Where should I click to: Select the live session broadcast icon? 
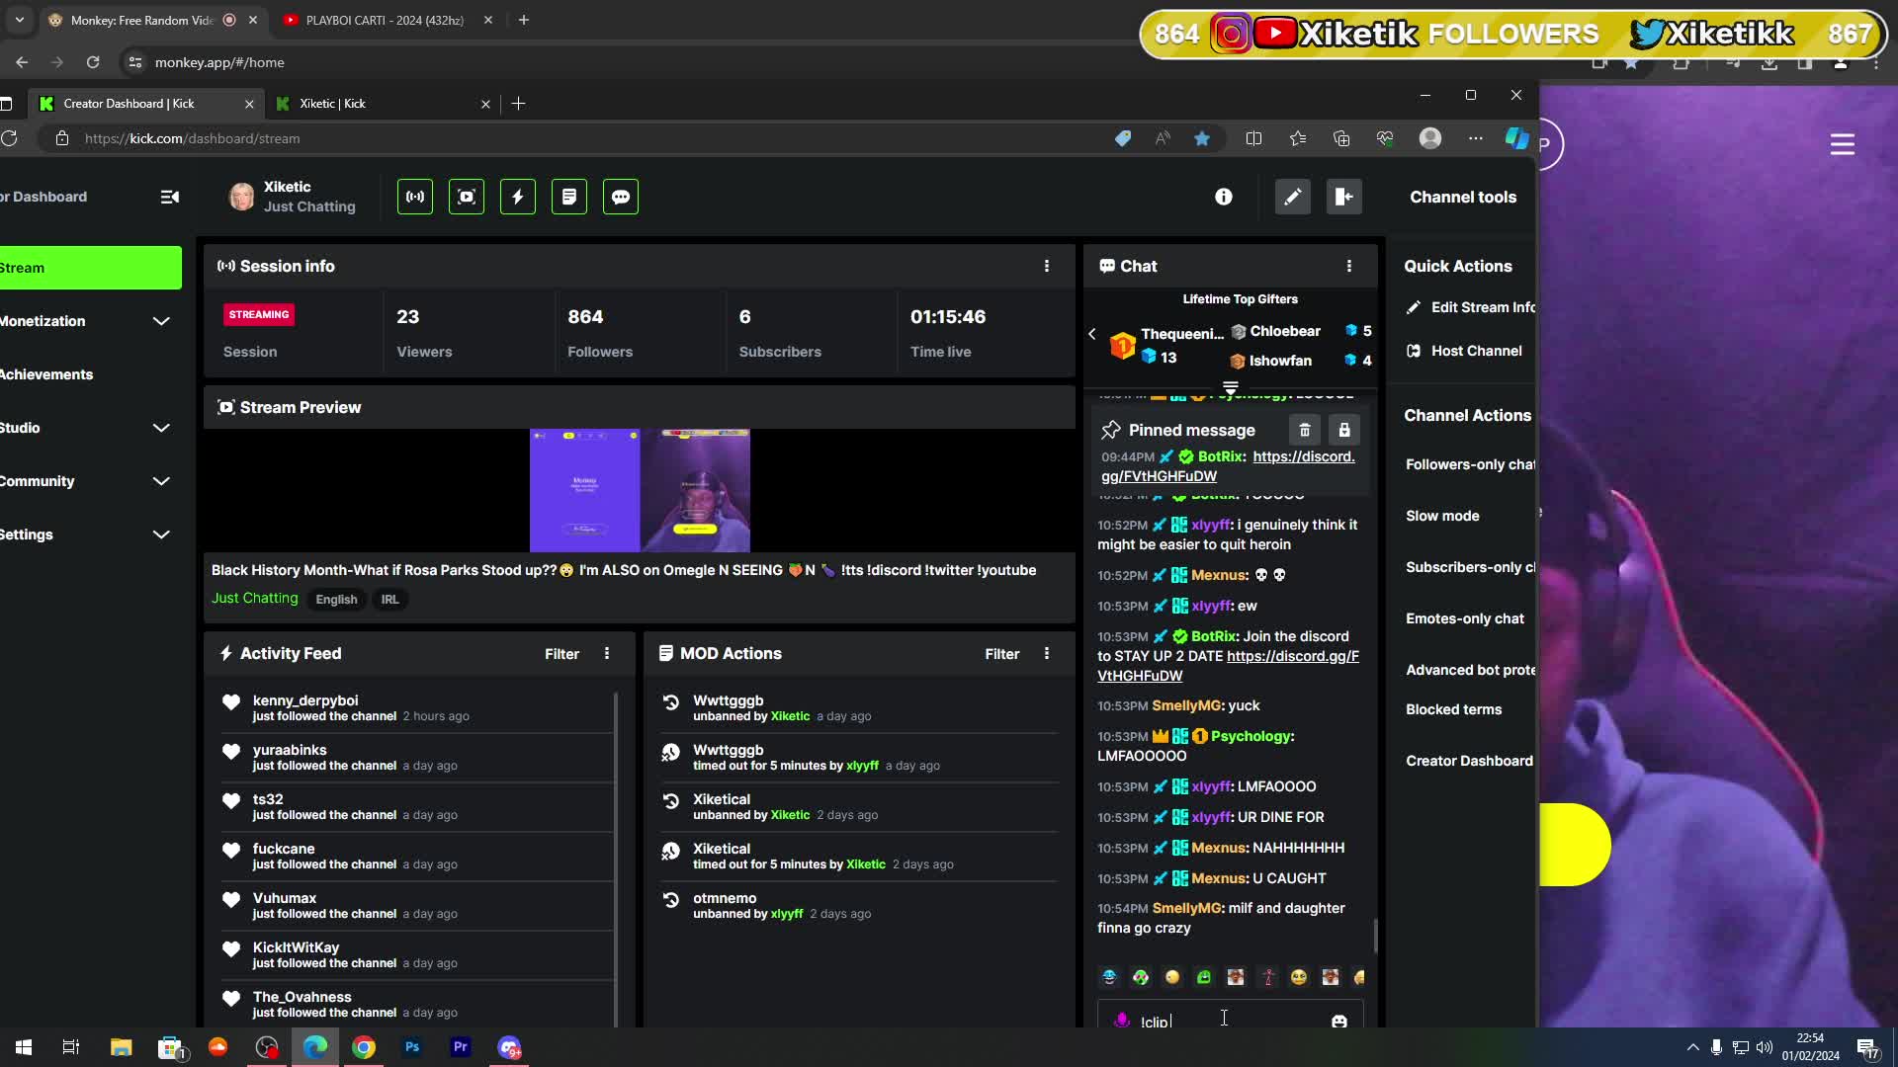(414, 197)
